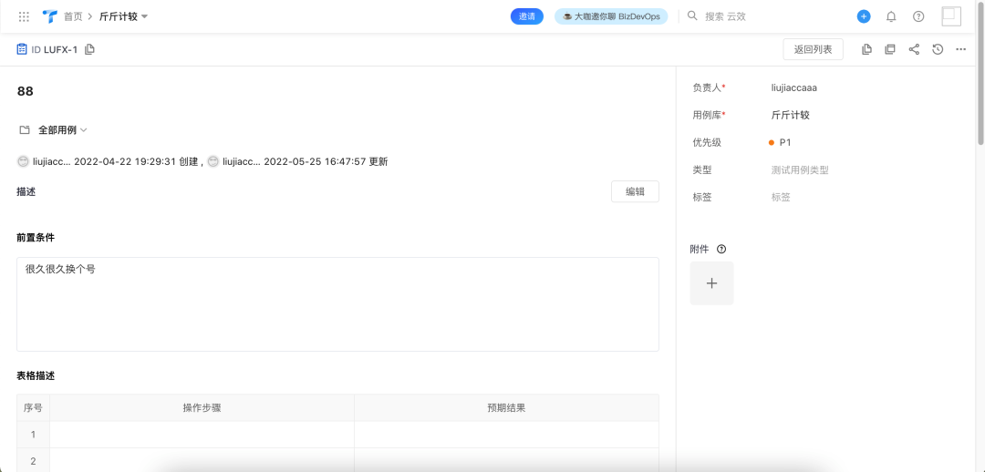Click row 1 操作步骤 cell
This screenshot has width=985, height=472.
[202, 435]
